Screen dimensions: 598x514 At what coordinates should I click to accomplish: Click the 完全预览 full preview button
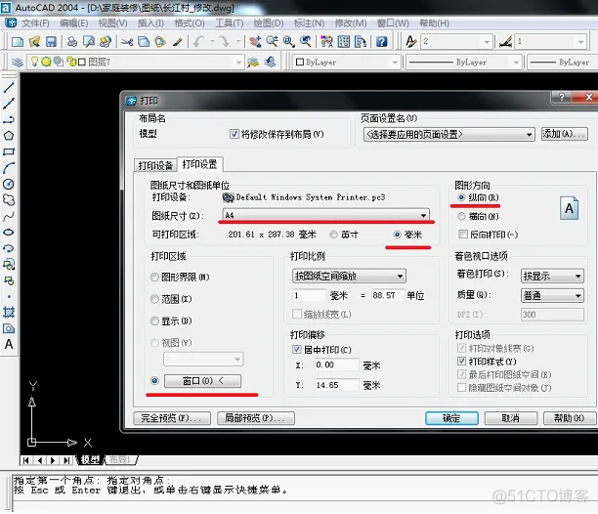(x=172, y=418)
